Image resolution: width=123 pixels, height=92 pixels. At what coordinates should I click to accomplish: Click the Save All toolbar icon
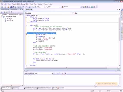point(13,7)
